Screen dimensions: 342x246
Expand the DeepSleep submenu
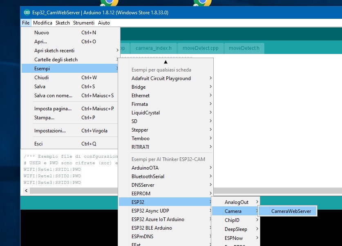[x=236, y=229]
